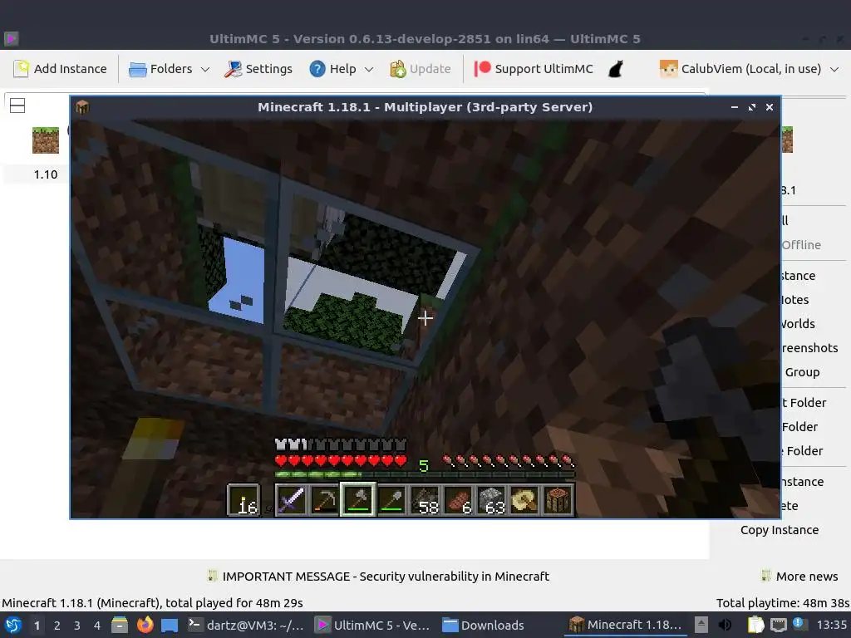
Task: Click the show desktop taskbar icon
Action: click(170, 625)
